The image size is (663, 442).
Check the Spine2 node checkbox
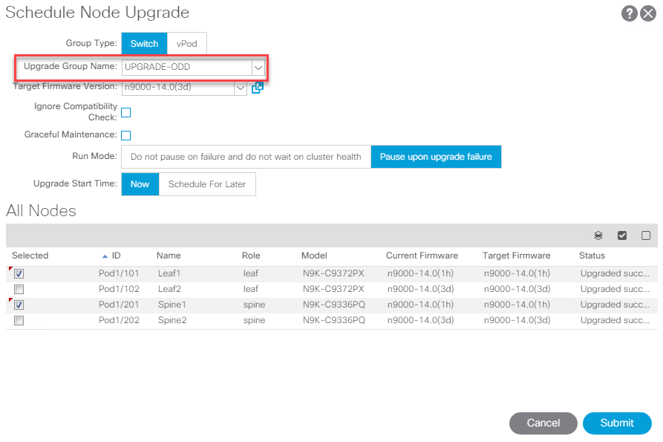[19, 320]
